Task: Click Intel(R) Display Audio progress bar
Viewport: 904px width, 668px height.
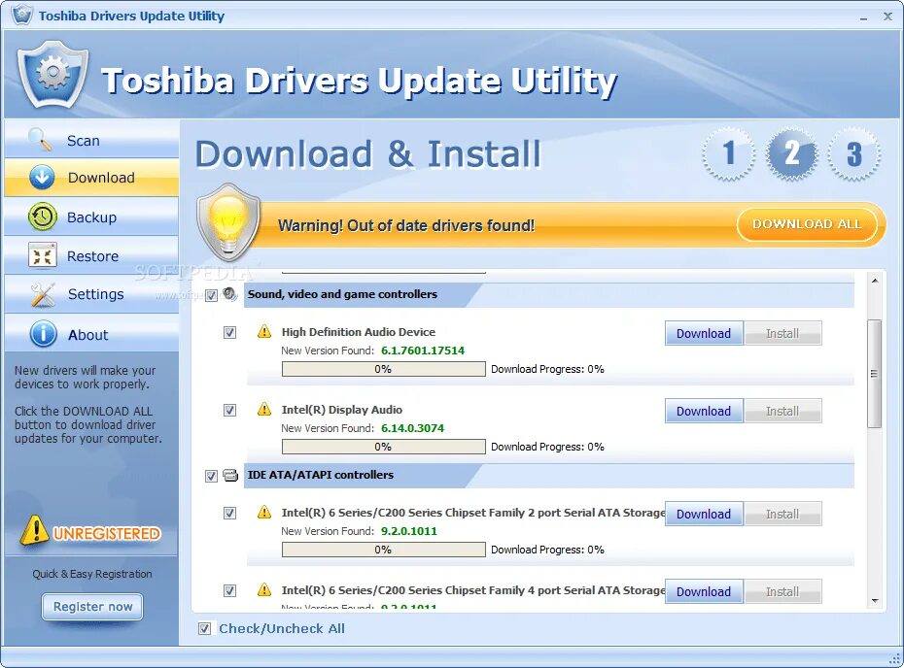Action: tap(383, 447)
